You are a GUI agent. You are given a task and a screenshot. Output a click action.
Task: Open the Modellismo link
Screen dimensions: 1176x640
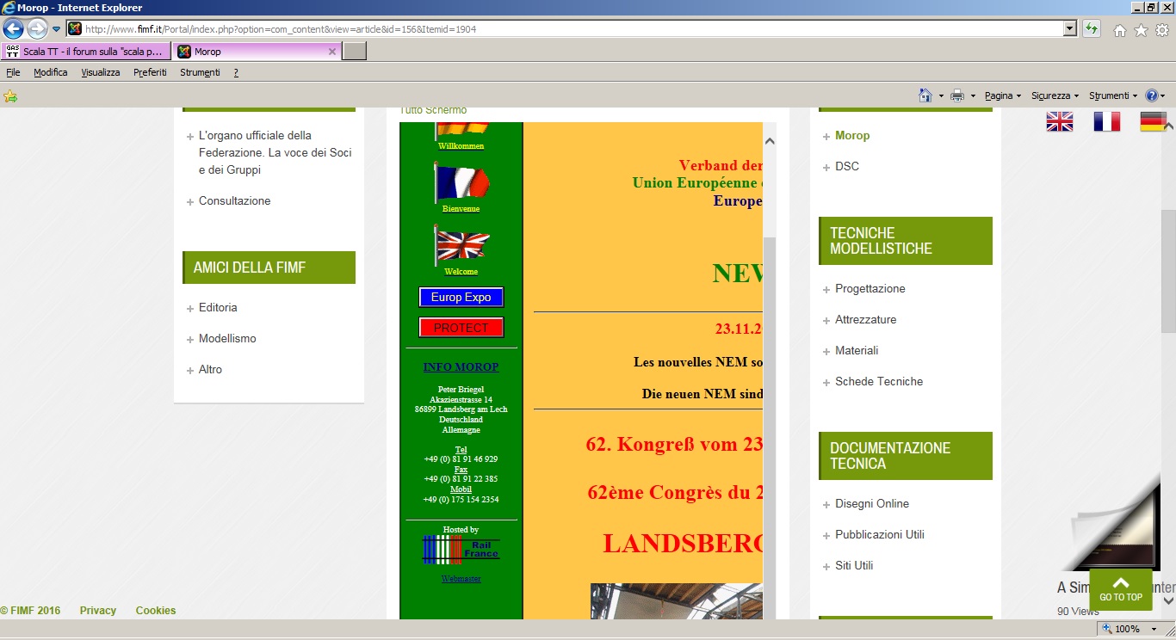click(x=227, y=338)
